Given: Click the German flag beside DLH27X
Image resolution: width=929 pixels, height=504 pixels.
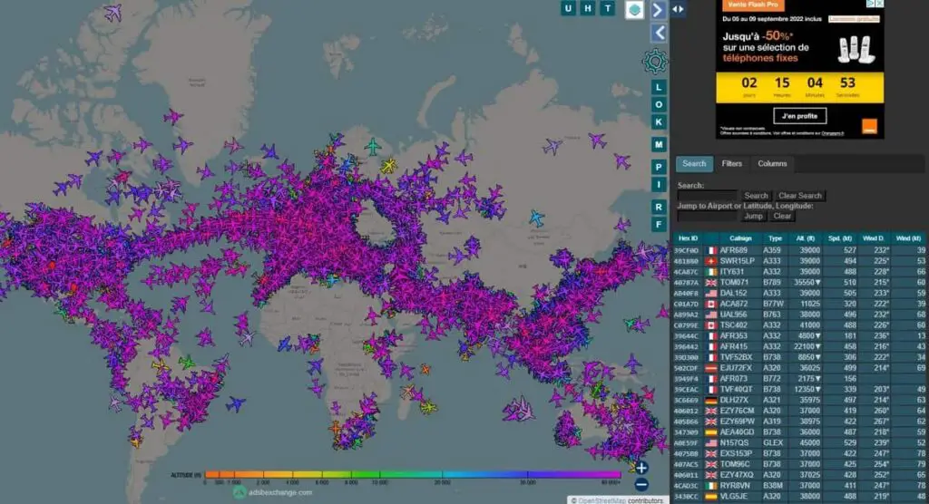Looking at the screenshot, I should pos(711,400).
